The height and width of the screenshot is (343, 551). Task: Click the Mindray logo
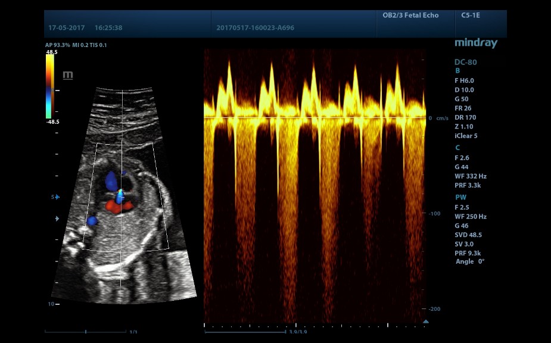[475, 43]
